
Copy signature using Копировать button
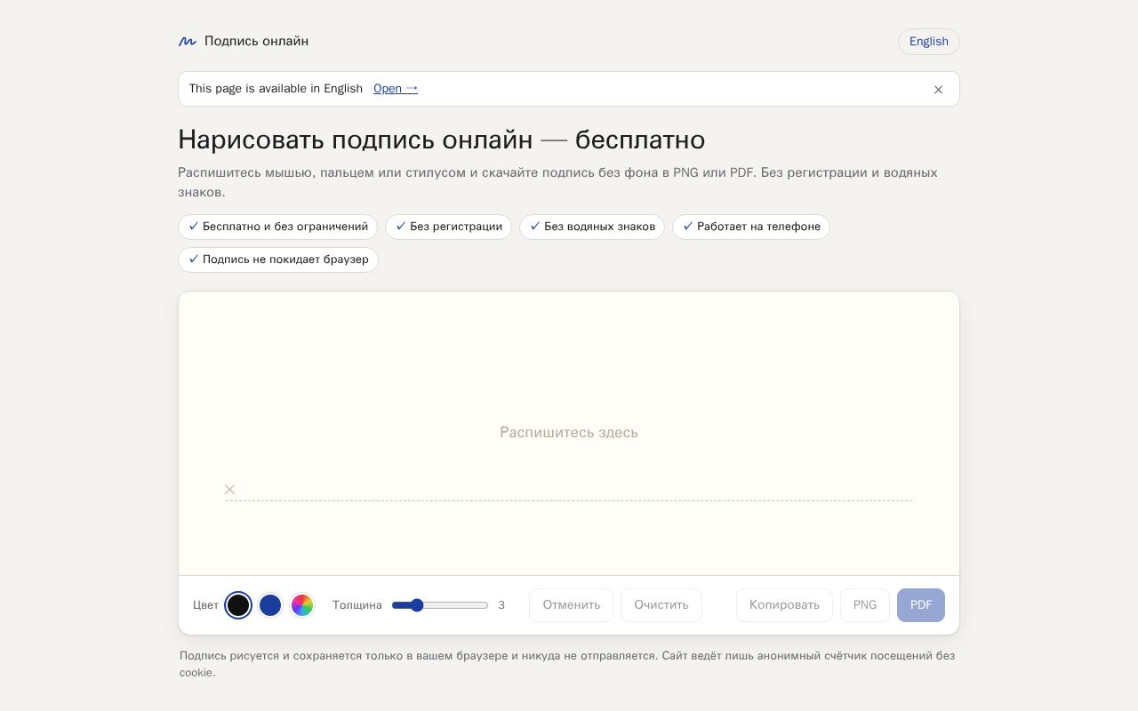784,605
